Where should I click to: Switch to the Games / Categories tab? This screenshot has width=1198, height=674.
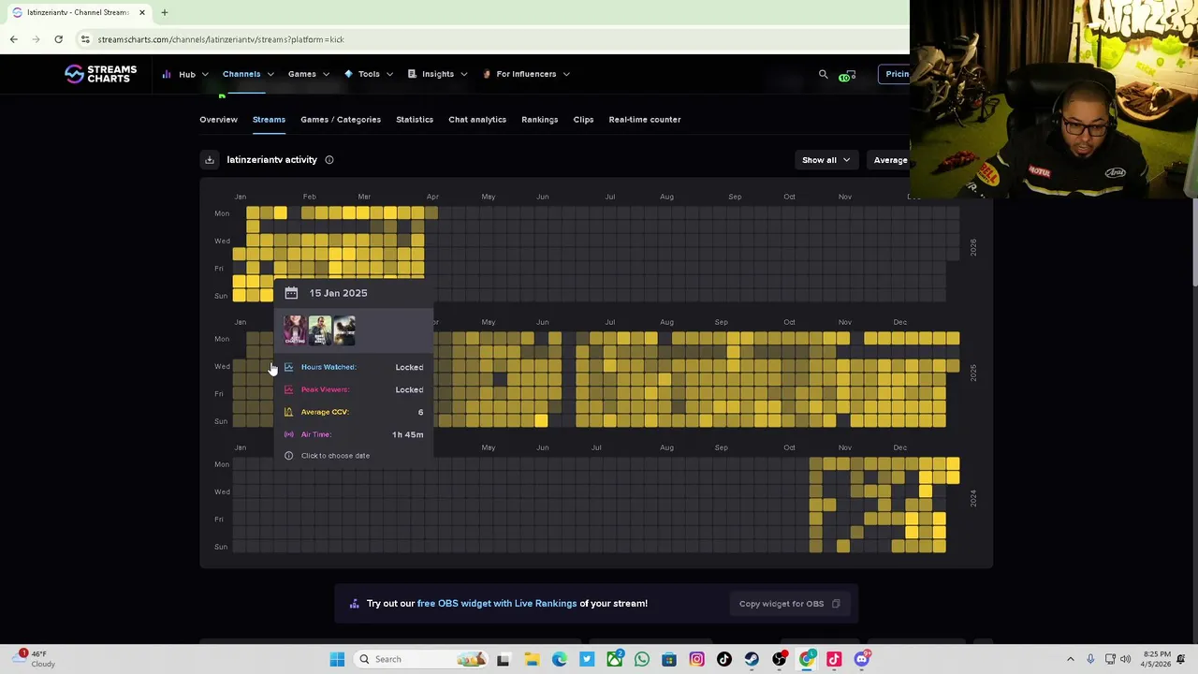(341, 120)
